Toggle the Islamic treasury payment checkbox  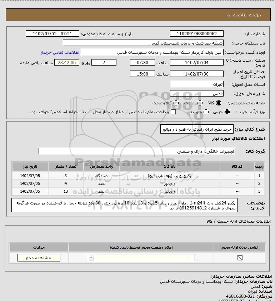click(173, 112)
